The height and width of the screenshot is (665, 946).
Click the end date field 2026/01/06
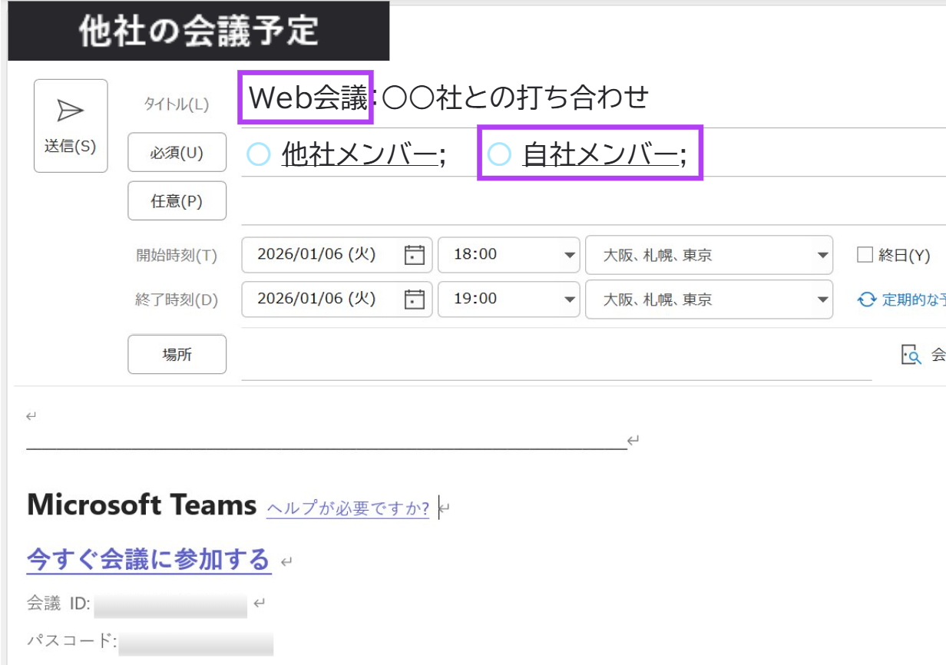[x=337, y=299]
